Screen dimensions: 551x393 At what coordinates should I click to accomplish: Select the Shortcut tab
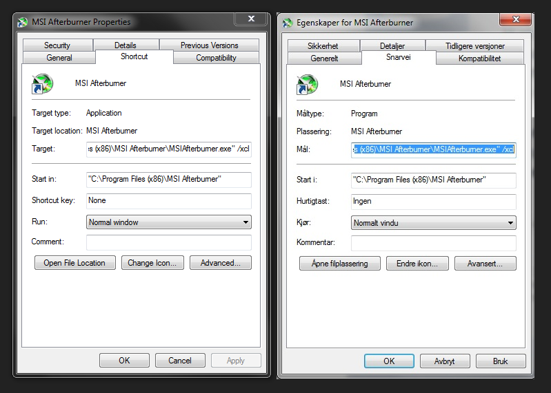pos(134,56)
